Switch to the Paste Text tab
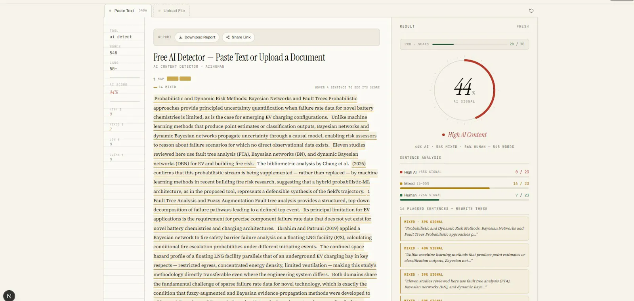 [128, 11]
